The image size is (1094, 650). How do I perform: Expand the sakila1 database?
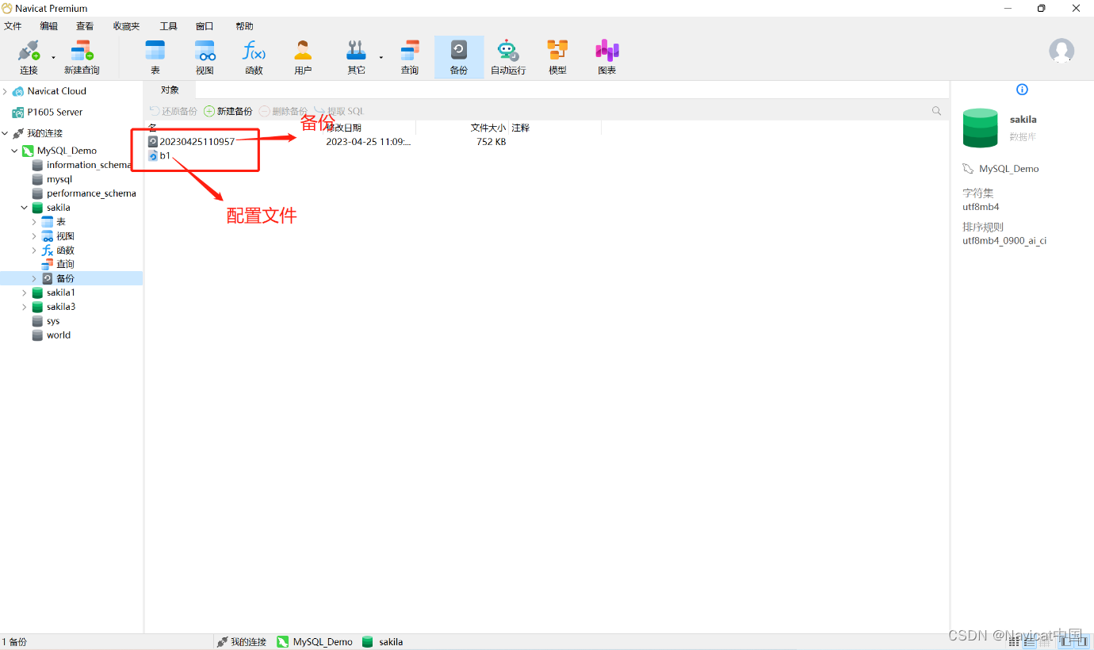click(x=24, y=292)
